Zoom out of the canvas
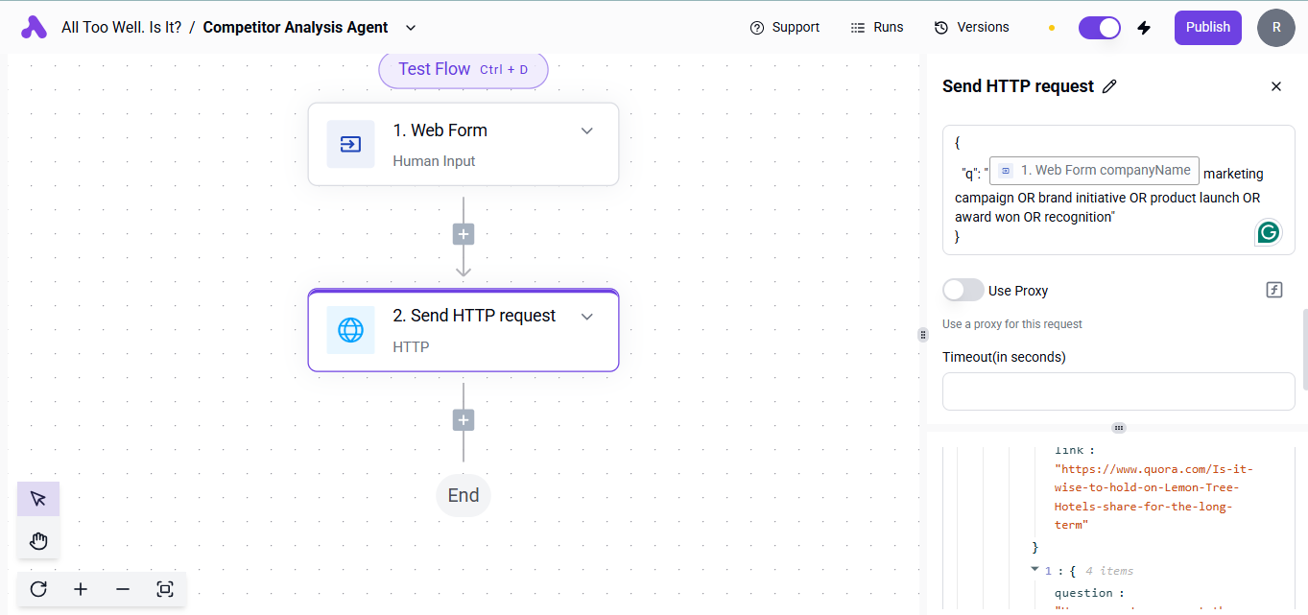The image size is (1308, 615). pyautogui.click(x=123, y=589)
